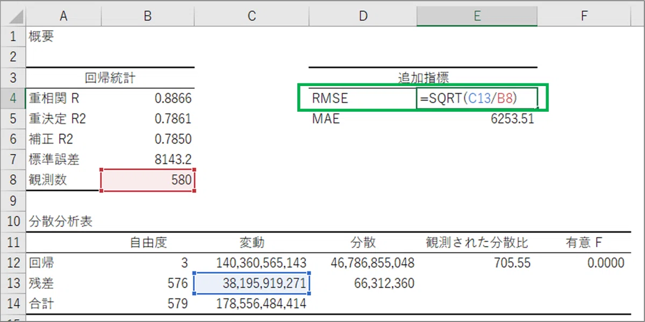
Task: Select column E header
Action: pyautogui.click(x=476, y=16)
